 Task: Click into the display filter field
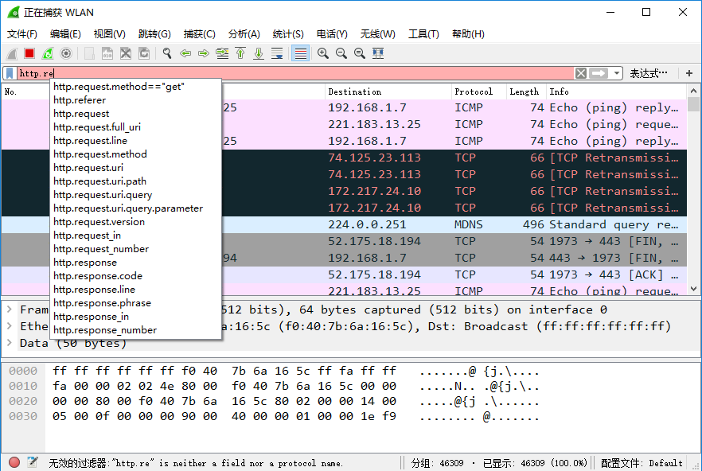coord(295,73)
